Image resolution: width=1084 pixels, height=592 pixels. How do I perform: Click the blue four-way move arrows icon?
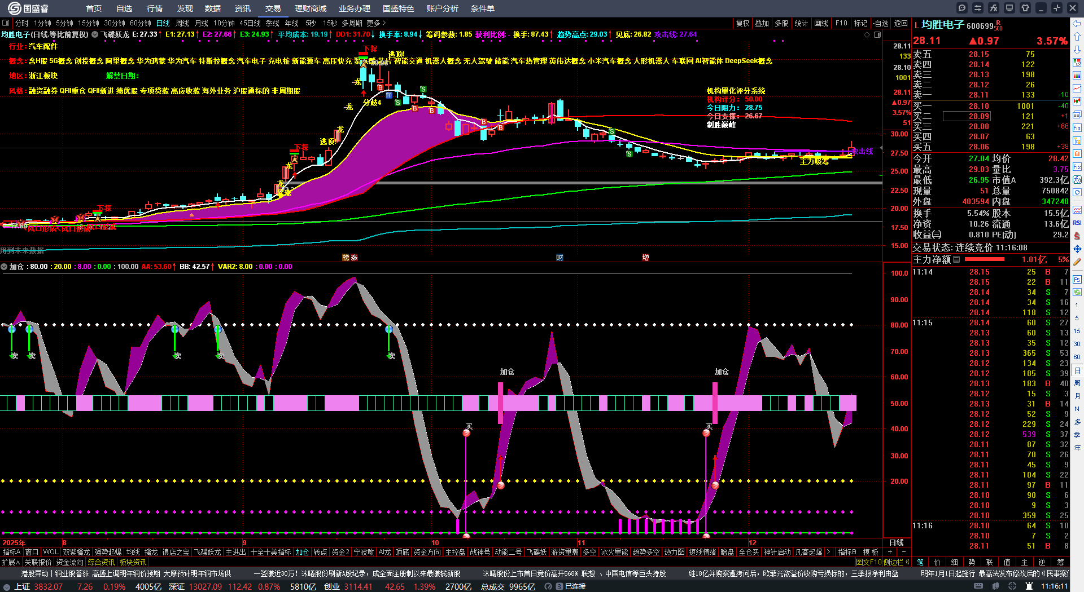1077,249
